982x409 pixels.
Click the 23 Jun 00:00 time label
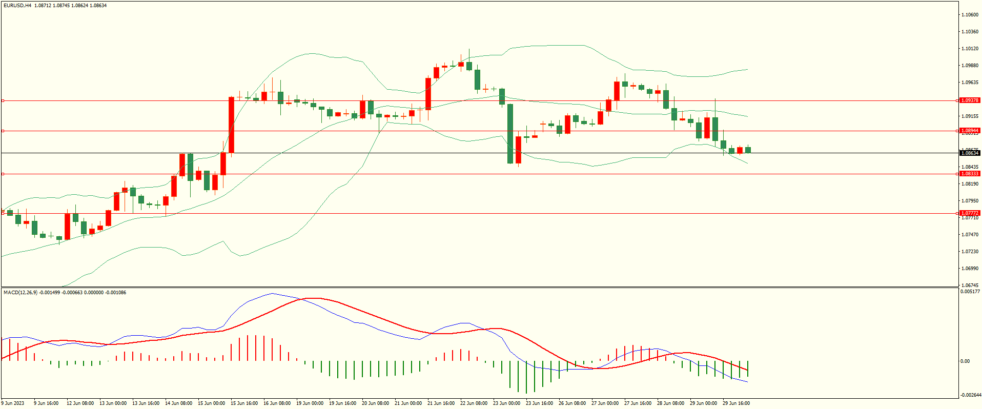pos(507,403)
